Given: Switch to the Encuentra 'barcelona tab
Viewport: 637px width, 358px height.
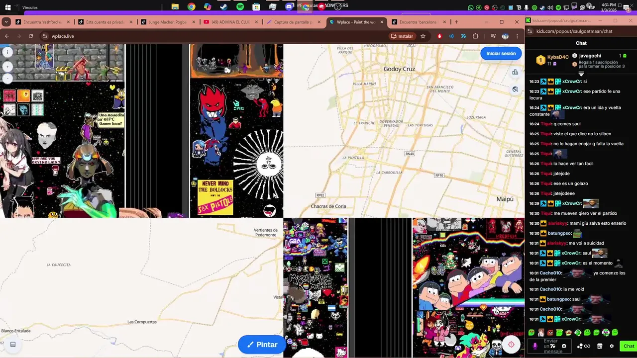Looking at the screenshot, I should click(x=418, y=22).
